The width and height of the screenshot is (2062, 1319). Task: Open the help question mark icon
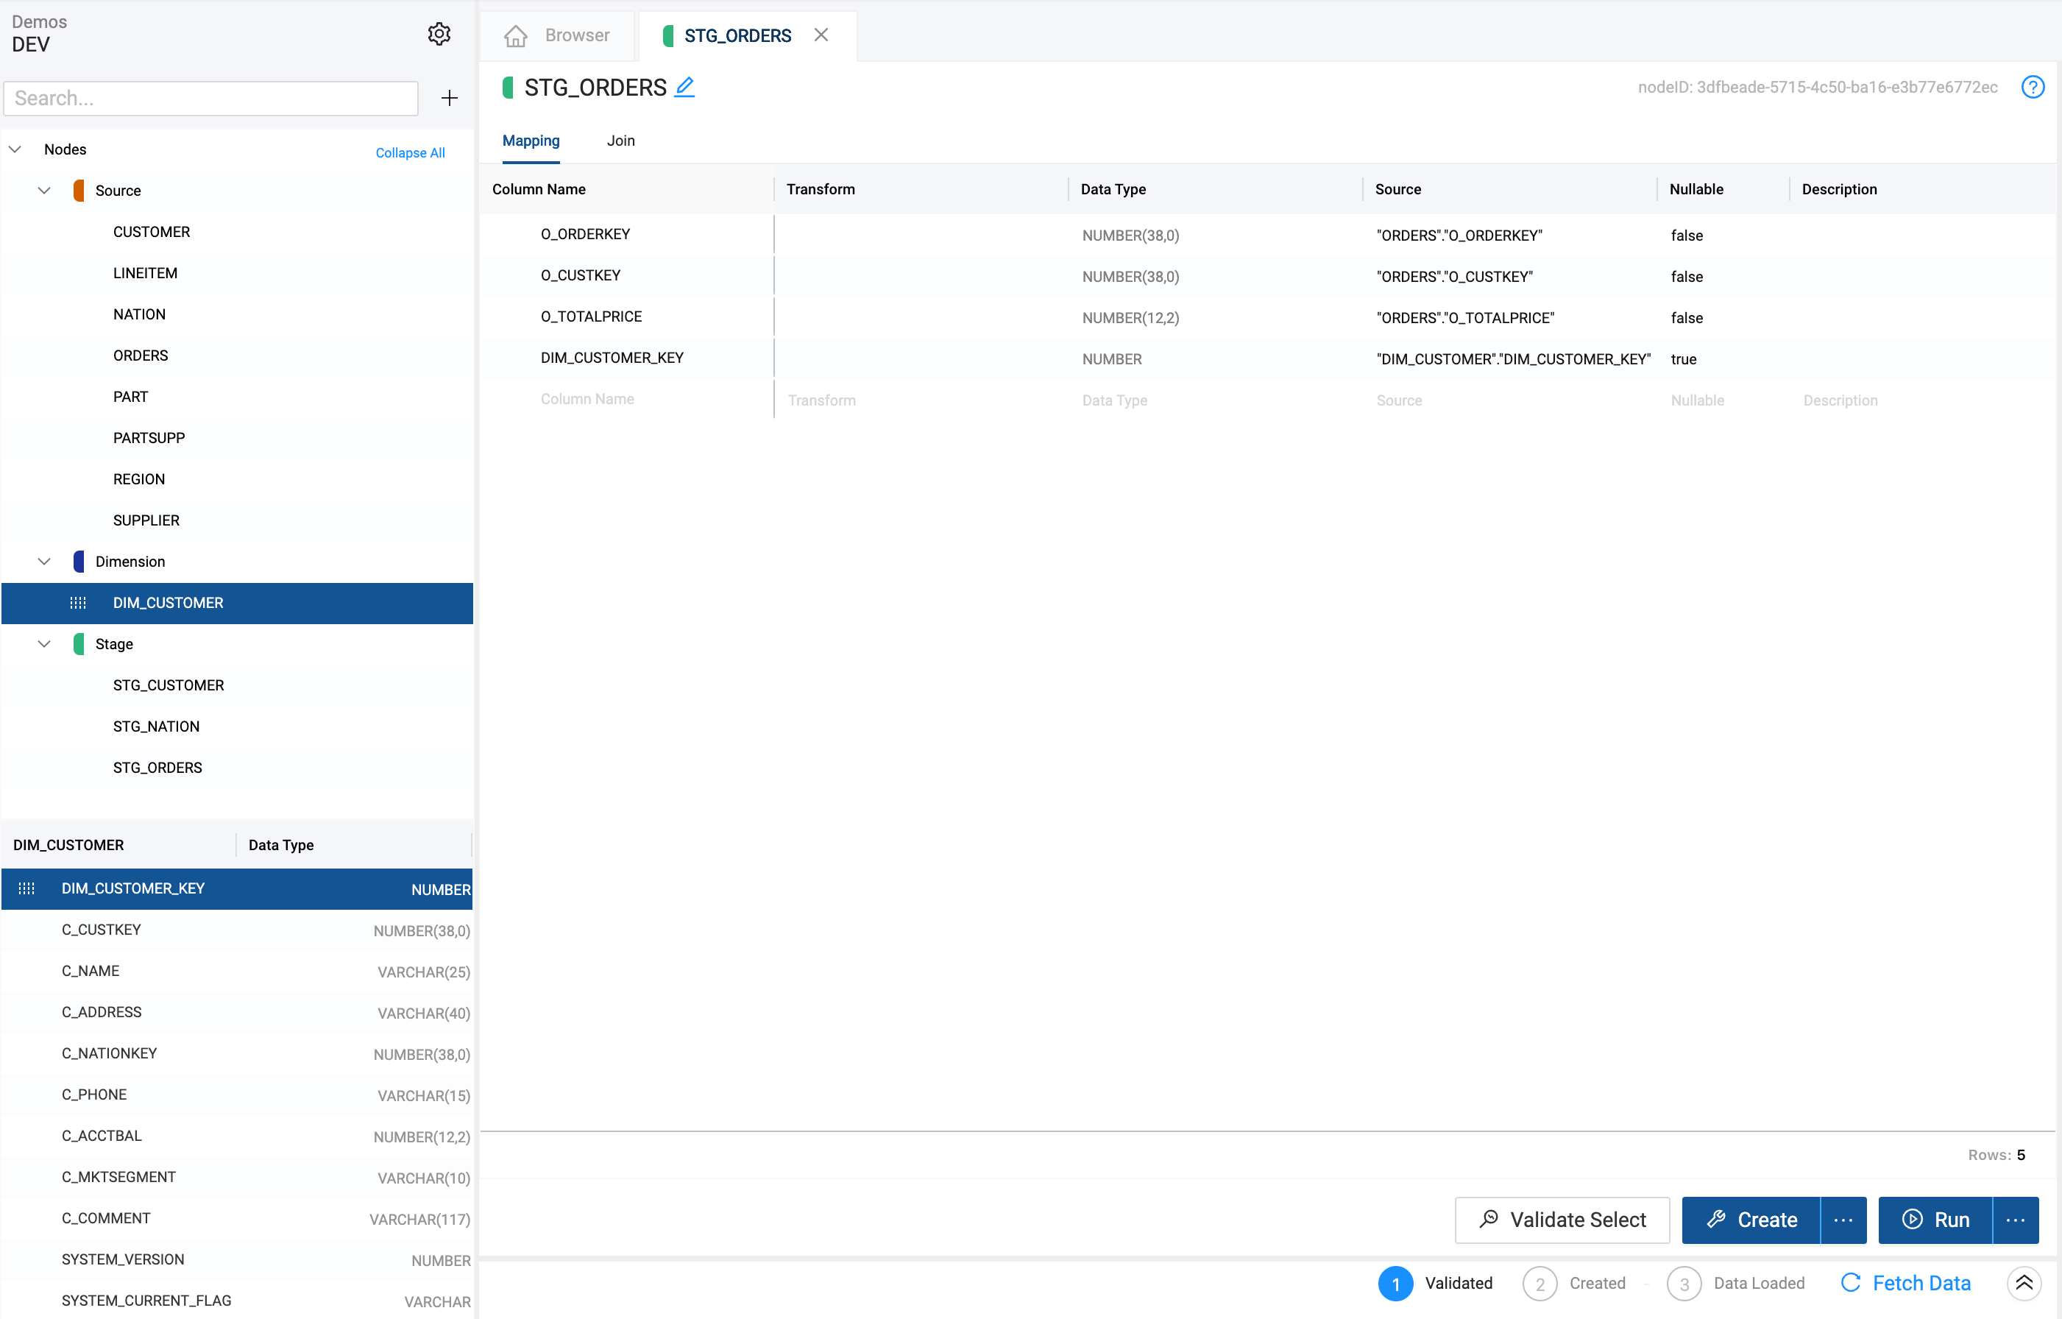click(2032, 87)
